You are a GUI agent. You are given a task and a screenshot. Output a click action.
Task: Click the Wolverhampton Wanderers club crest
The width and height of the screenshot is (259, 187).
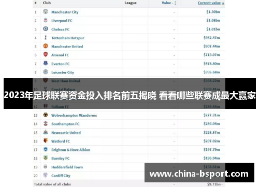pos(46,115)
